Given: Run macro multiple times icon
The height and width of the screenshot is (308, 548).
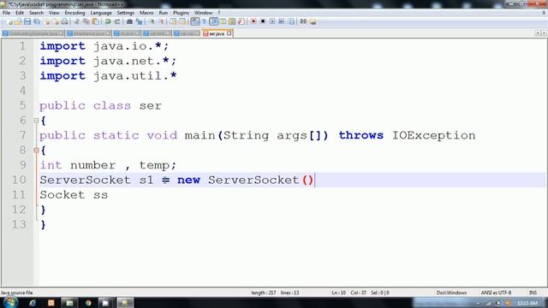Looking at the screenshot, I should (x=282, y=21).
